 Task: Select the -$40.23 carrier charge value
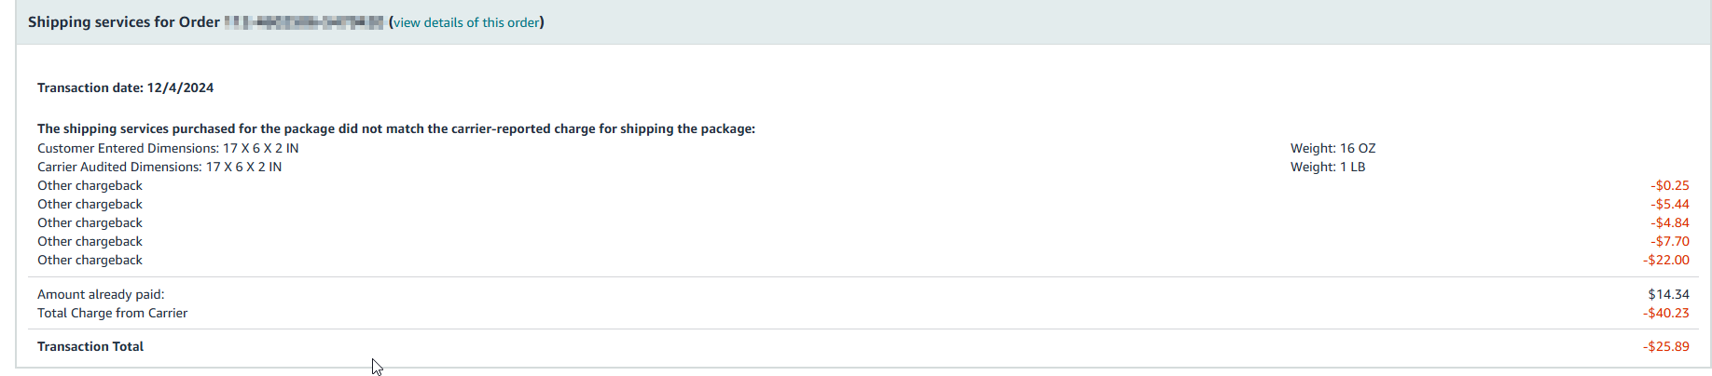(1665, 313)
